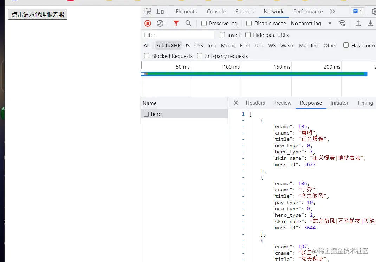Expand the more DevTools tabs chevron
Image resolution: width=376 pixels, height=262 pixels.
pos(332,12)
